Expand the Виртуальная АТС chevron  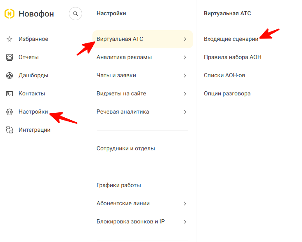pyautogui.click(x=185, y=39)
